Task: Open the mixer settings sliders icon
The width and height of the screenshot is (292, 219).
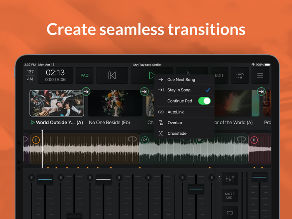Action: pyautogui.click(x=230, y=179)
